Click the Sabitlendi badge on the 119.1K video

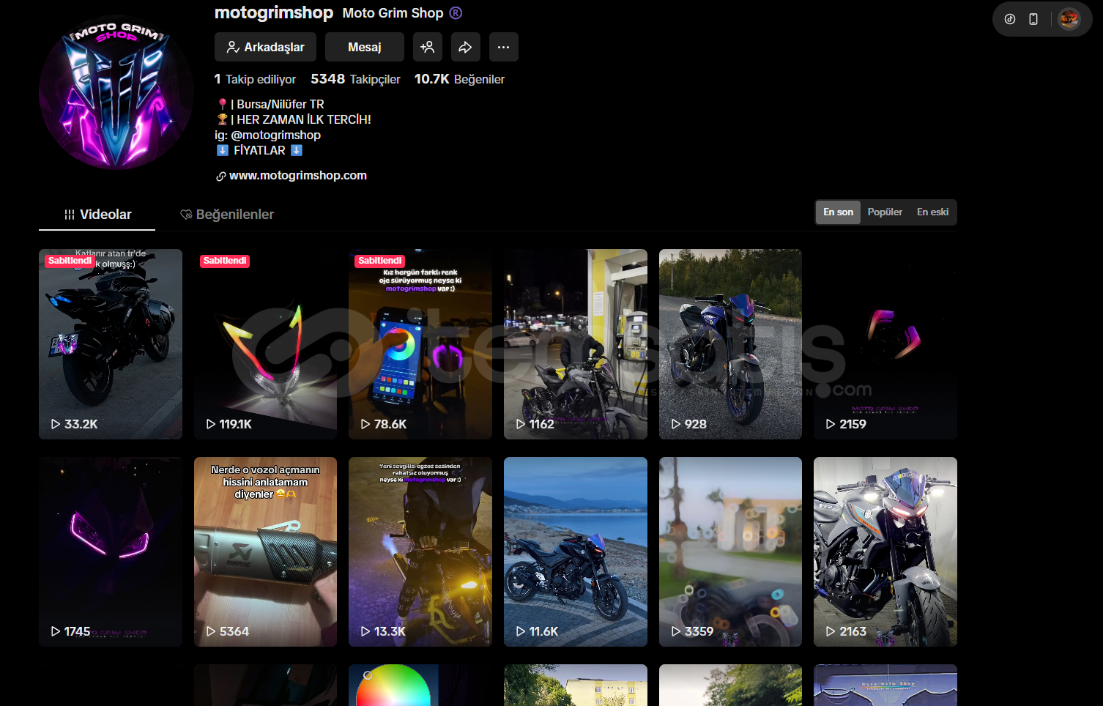[225, 261]
